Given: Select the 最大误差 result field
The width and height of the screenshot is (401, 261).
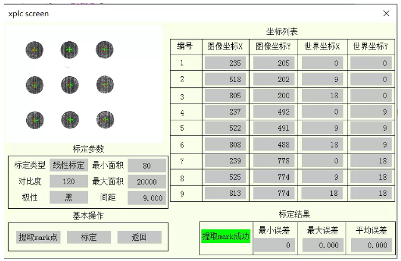Looking at the screenshot, I should (323, 245).
